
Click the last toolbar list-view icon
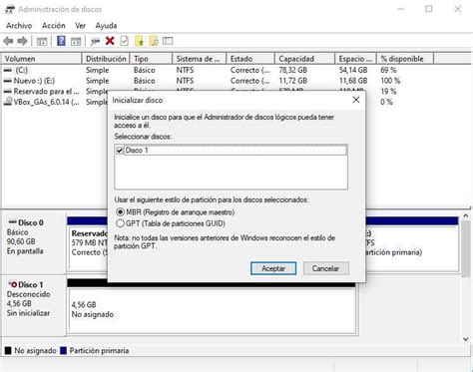[168, 41]
